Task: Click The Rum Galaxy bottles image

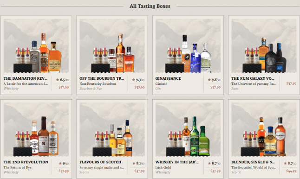Action: coord(264,45)
